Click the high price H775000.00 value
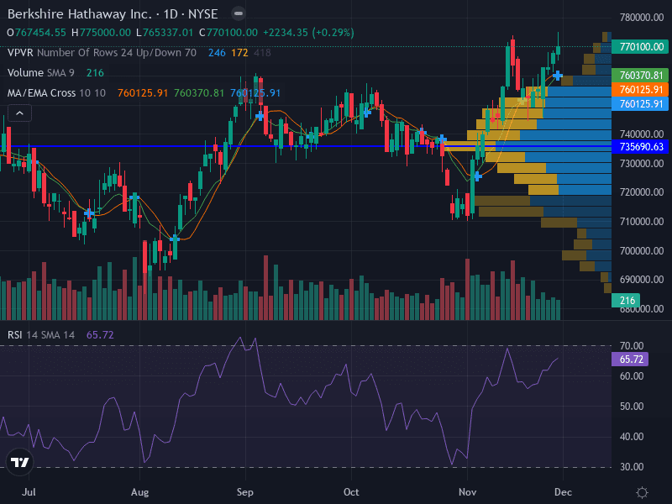This screenshot has height=504, width=672. [x=101, y=33]
